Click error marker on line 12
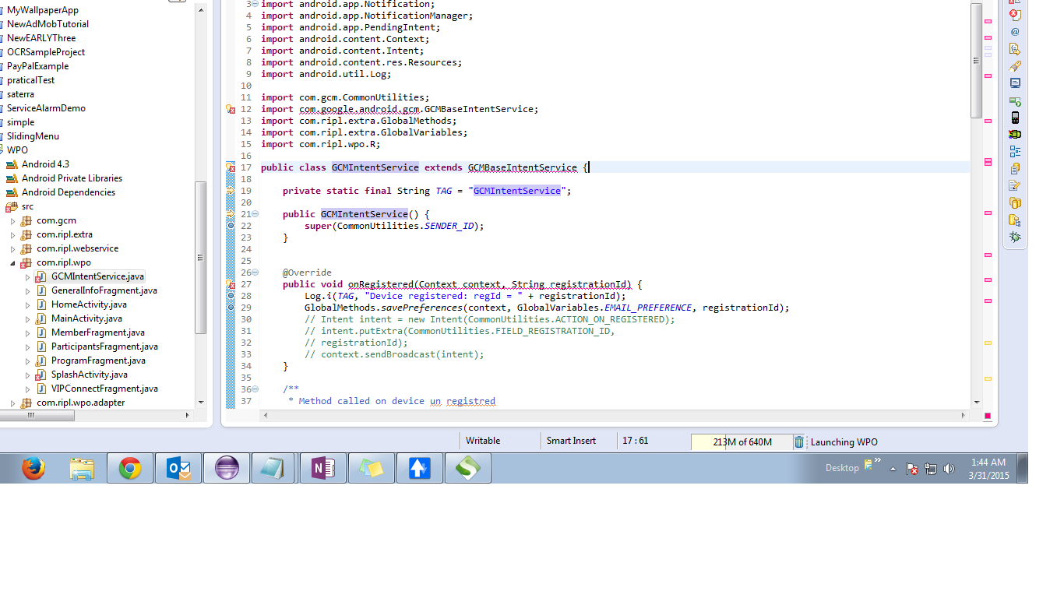This screenshot has width=1064, height=598. point(231,110)
